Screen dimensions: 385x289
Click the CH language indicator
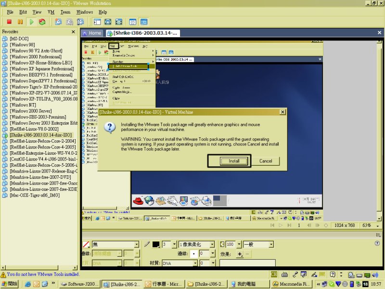pos(274,275)
